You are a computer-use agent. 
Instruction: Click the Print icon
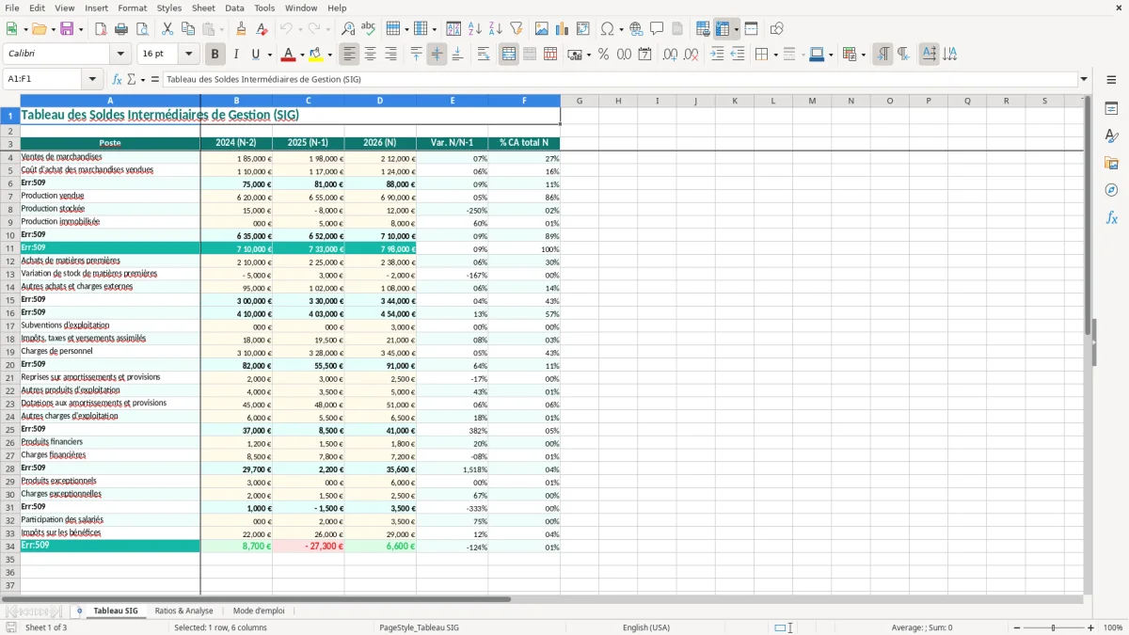click(121, 29)
